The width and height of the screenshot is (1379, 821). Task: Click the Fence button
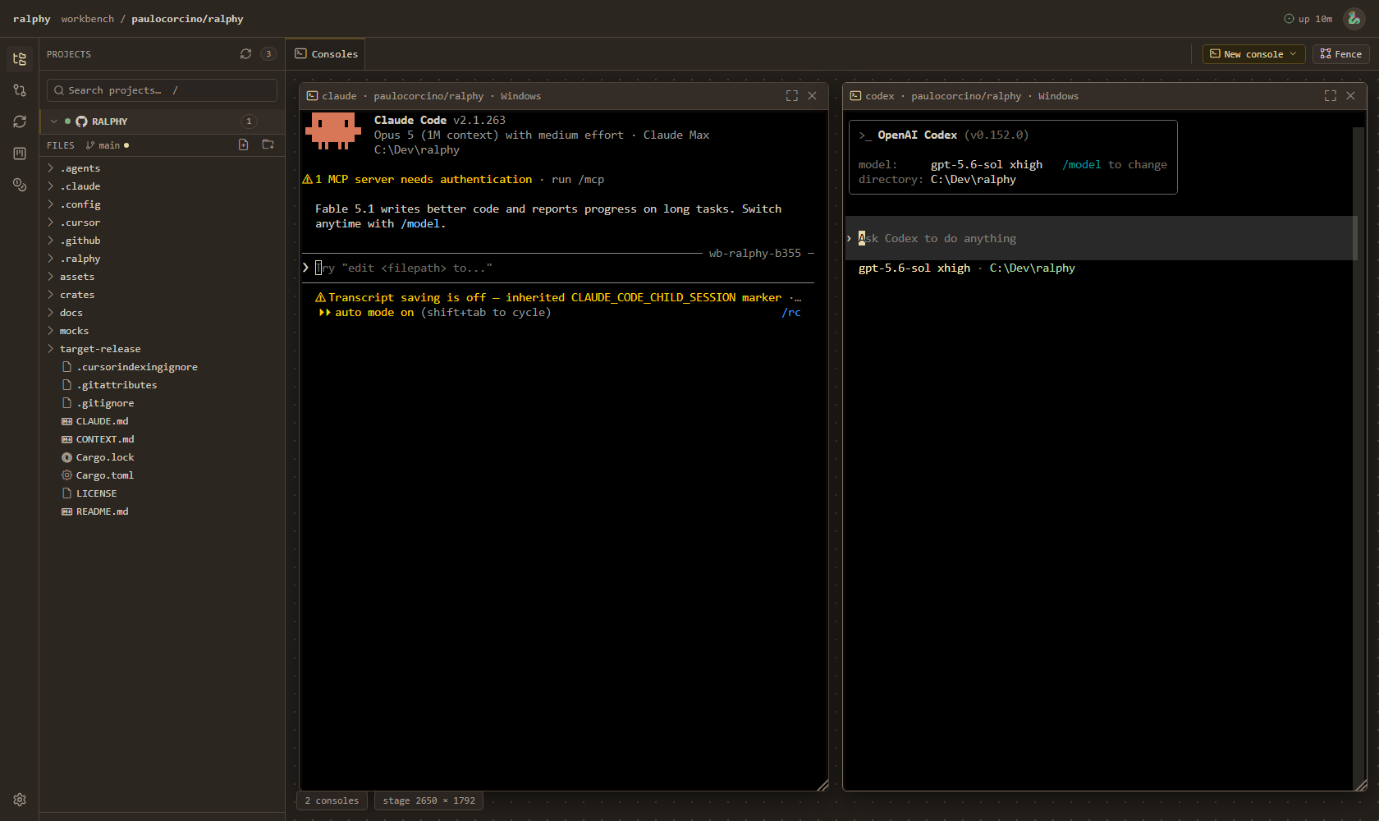coord(1341,54)
